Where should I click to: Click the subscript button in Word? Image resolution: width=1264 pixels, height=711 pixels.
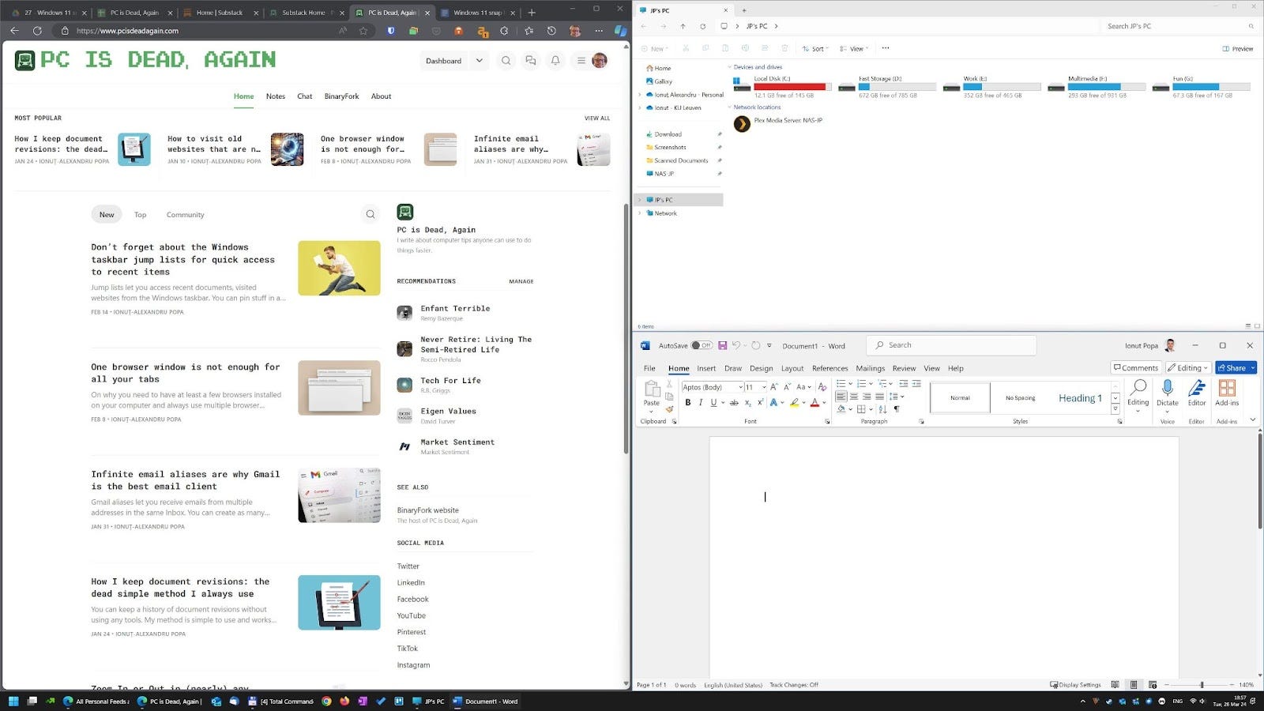(x=748, y=403)
